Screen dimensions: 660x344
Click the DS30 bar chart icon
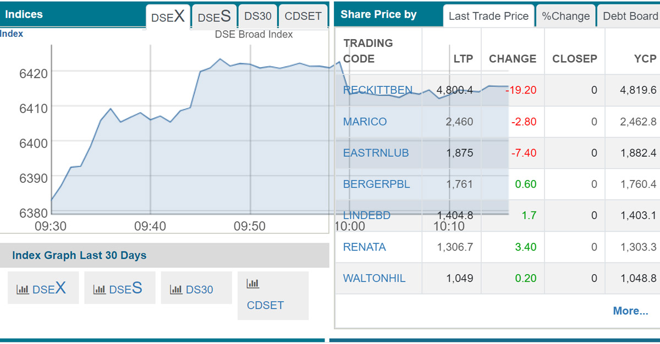tap(176, 289)
